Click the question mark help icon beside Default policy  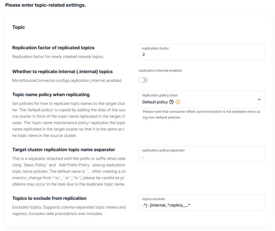pyautogui.click(x=171, y=102)
